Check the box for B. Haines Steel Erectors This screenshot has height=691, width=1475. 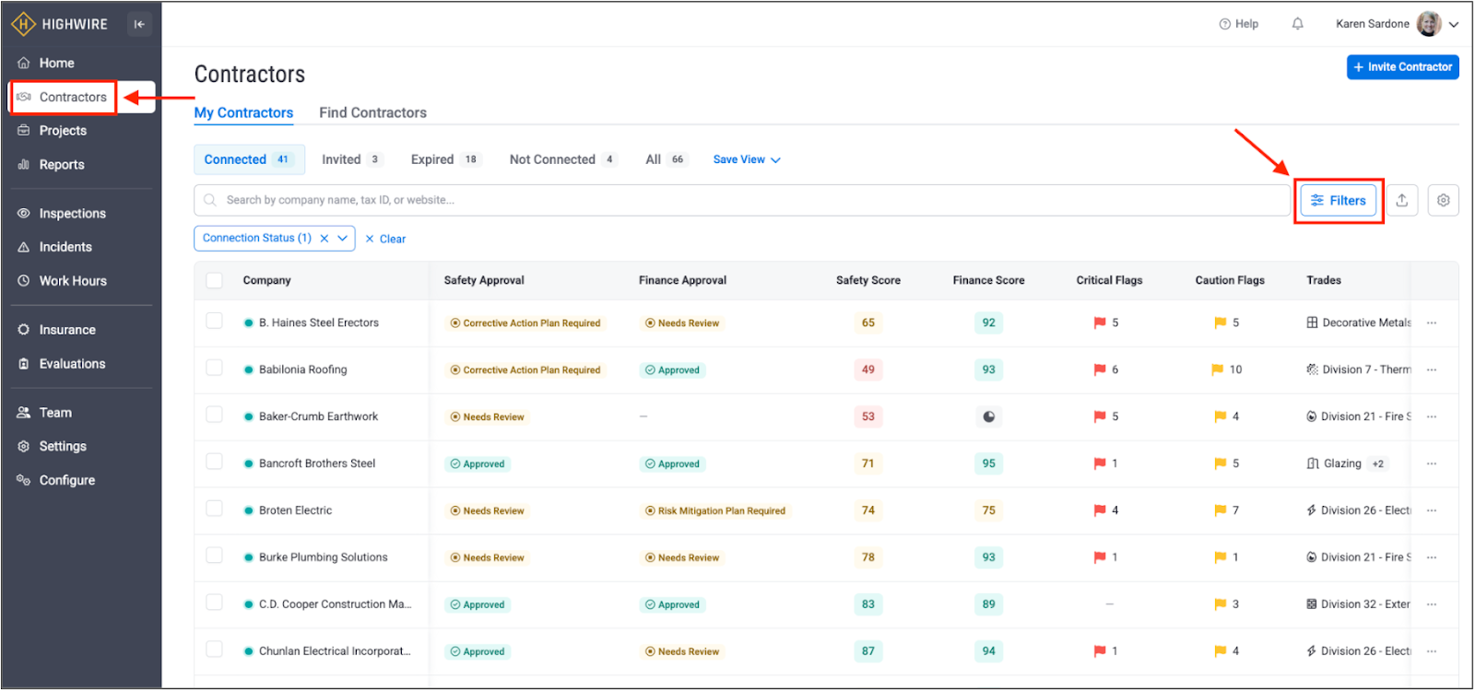coord(214,321)
